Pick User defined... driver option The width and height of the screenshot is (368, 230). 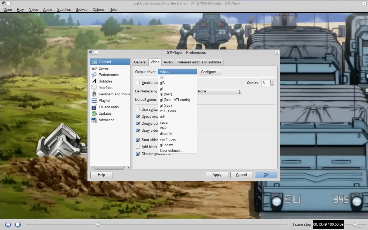[x=178, y=151]
